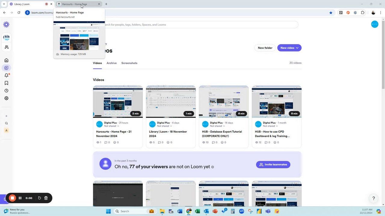Viewport: 385px width, 216px height.
Task: Open the bookmark (Watch later) sidebar icon
Action: click(6, 83)
